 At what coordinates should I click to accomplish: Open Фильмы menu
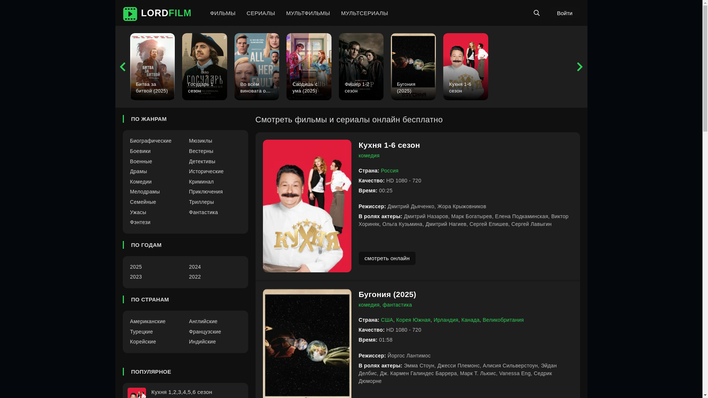click(x=223, y=13)
